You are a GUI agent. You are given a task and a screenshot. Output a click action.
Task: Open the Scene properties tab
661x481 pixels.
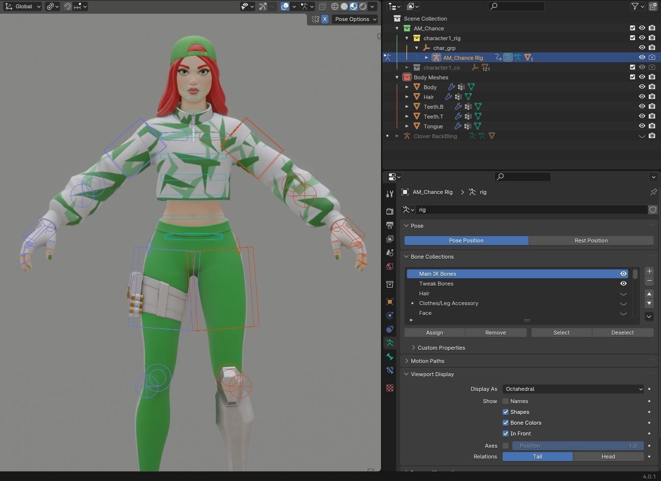point(390,253)
